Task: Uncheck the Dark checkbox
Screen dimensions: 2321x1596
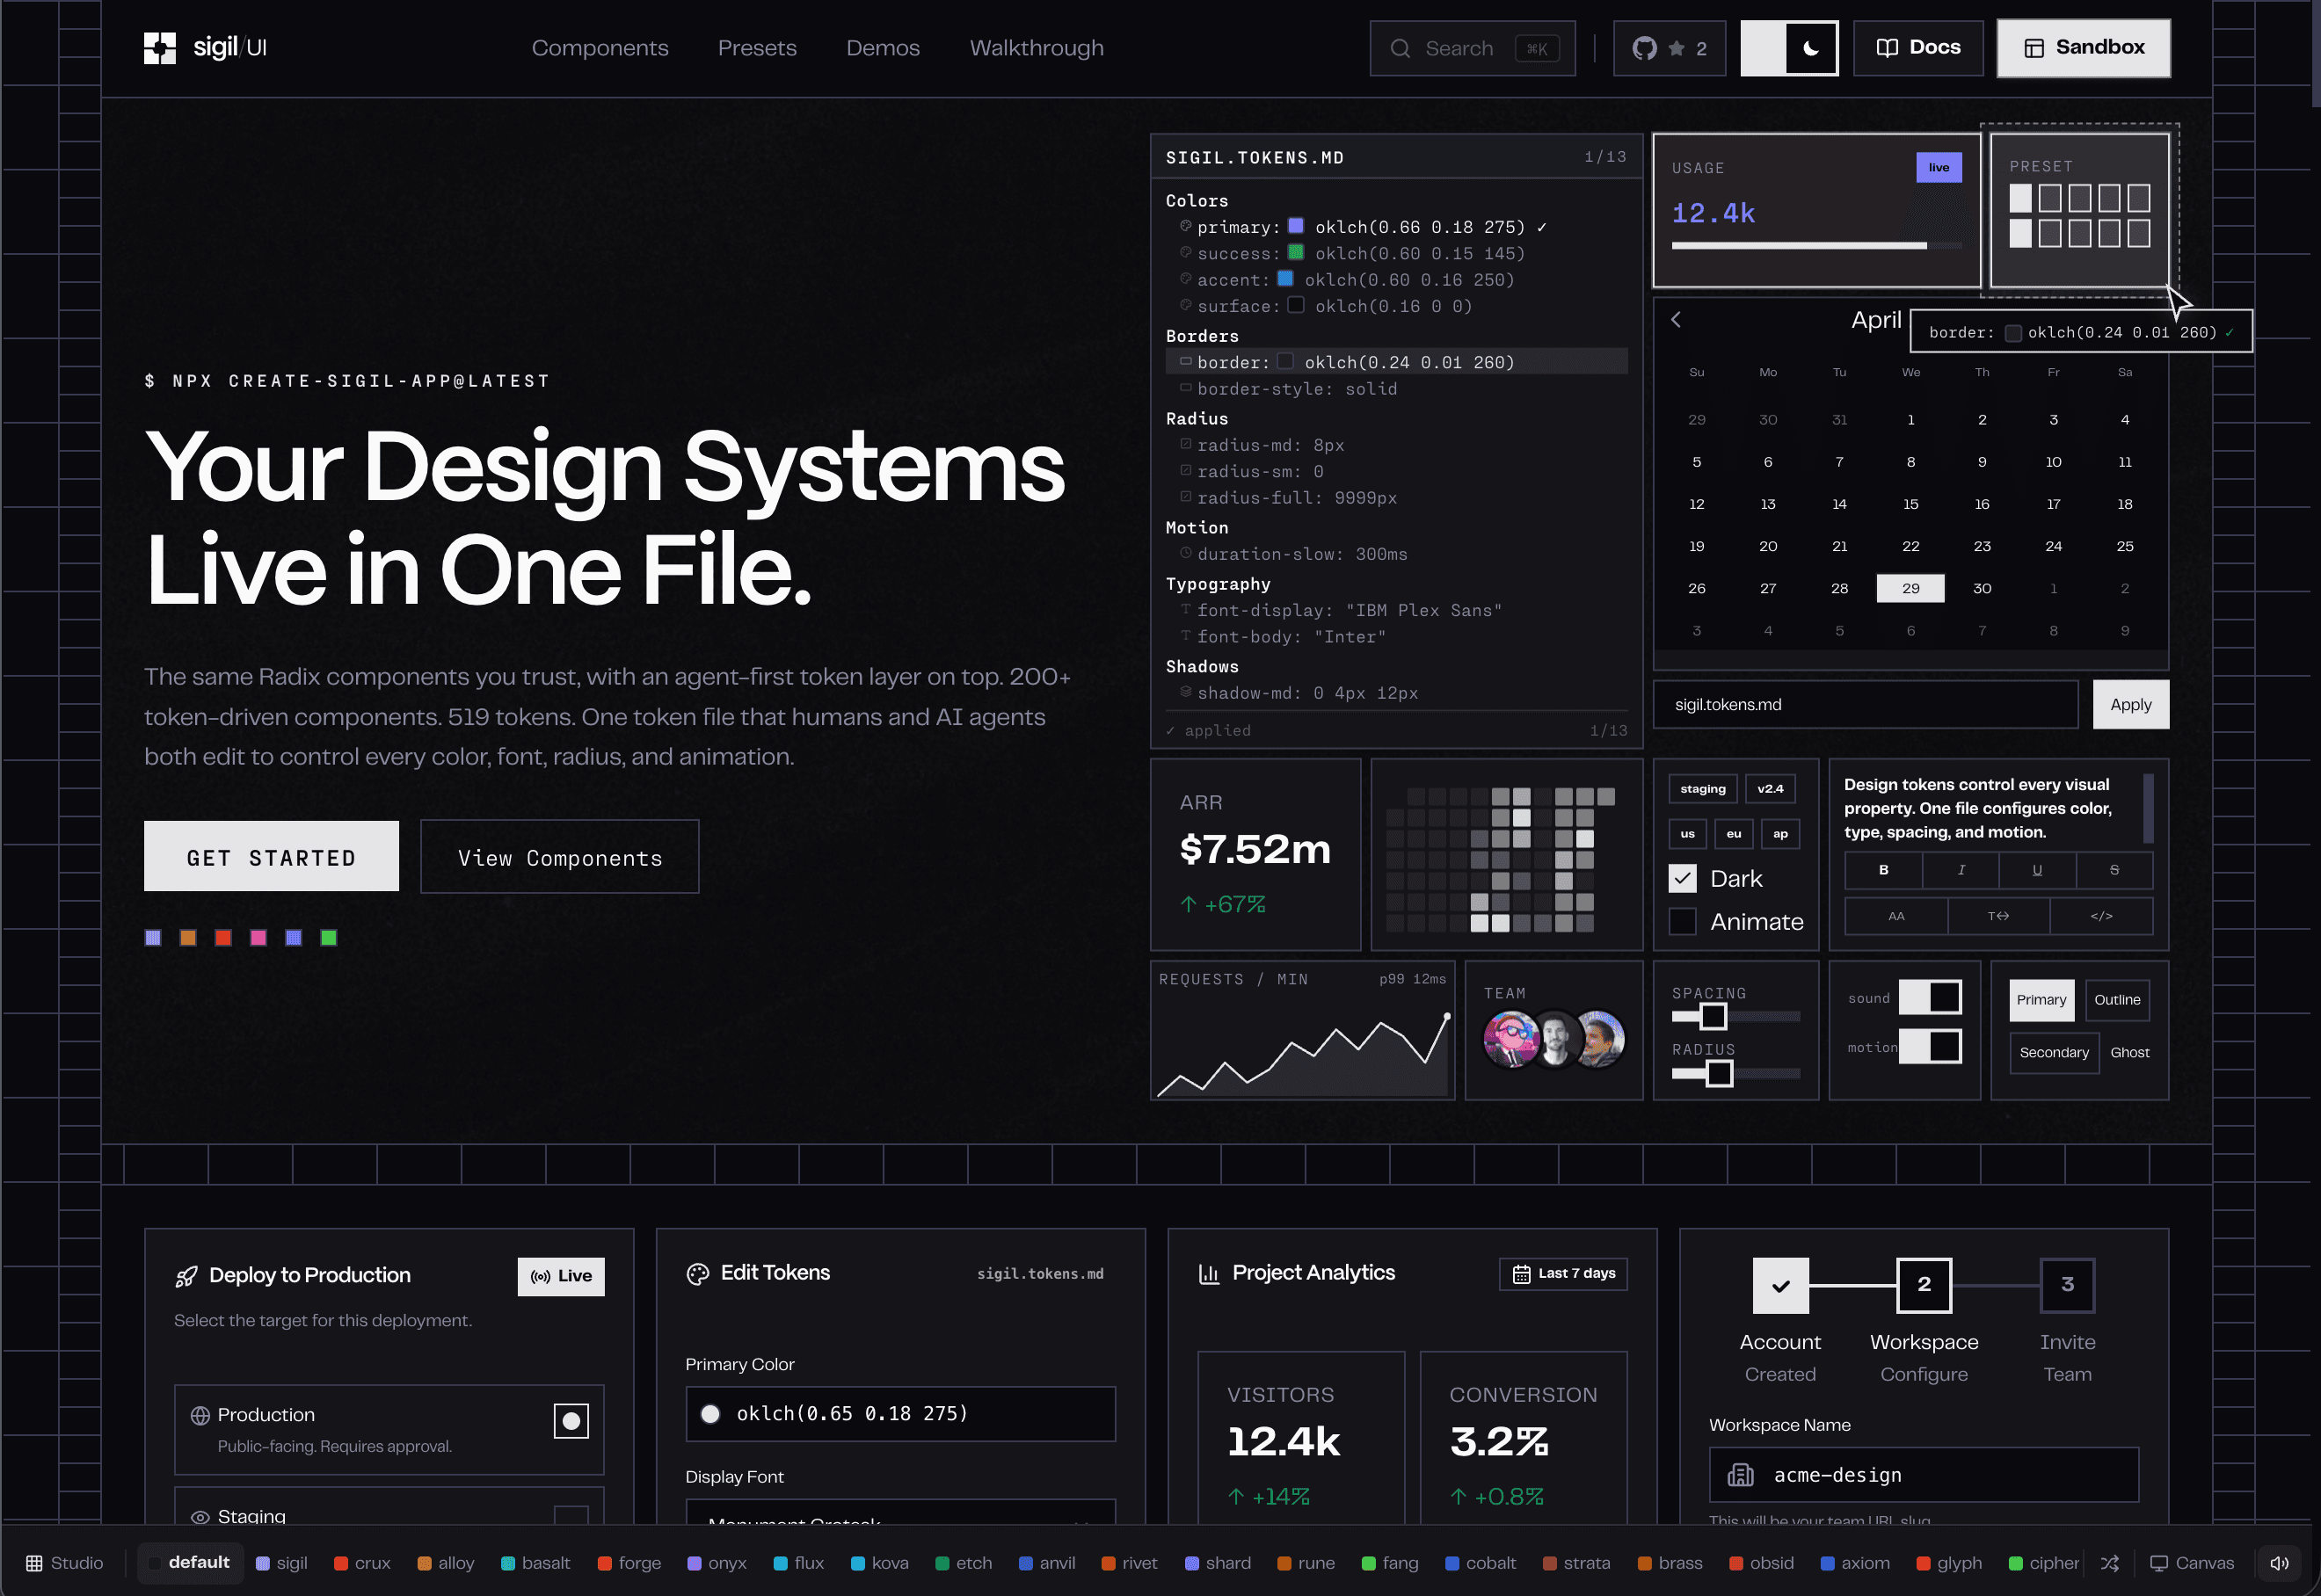Action: pos(1683,879)
